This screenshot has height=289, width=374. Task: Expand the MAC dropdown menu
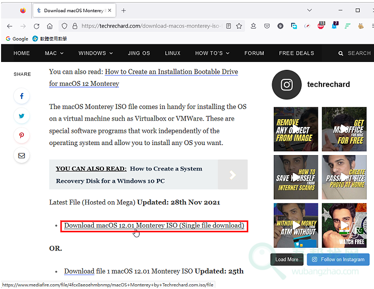[54, 53]
